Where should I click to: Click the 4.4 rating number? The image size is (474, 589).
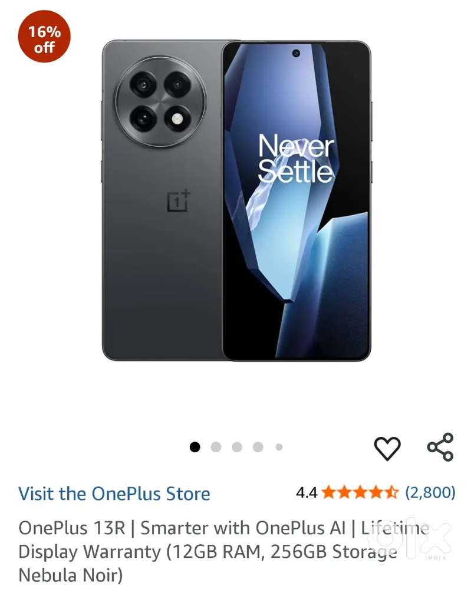(307, 492)
